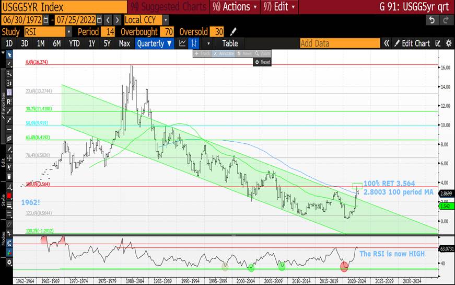Screen dimensions: 455x285
Task: Toggle the eraser mode in Modes
Action: click(x=9, y=224)
